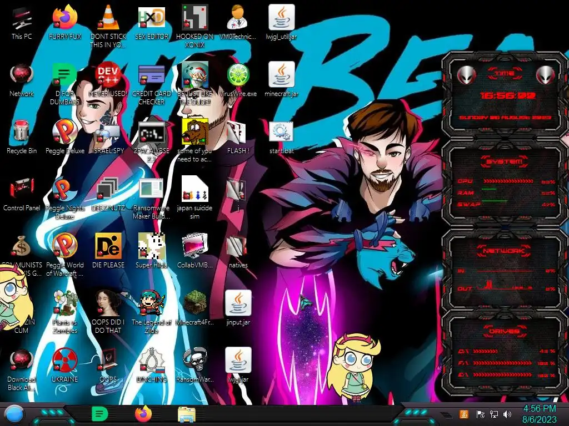Open the taskbar clock showing 4:56 PM
569x426 pixels.
pos(539,414)
